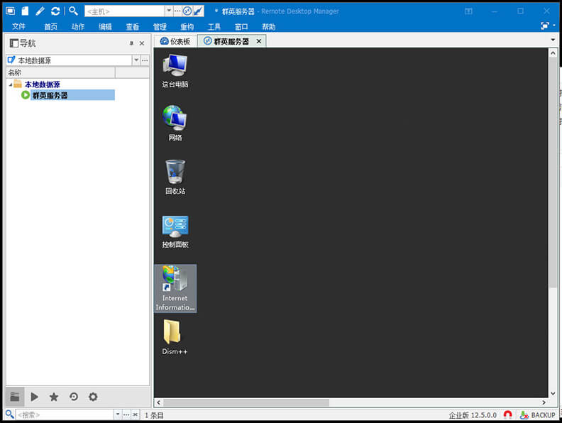Screen dimensions: 562x423
Task: Open the 重构 ribbon tab
Action: tap(187, 26)
